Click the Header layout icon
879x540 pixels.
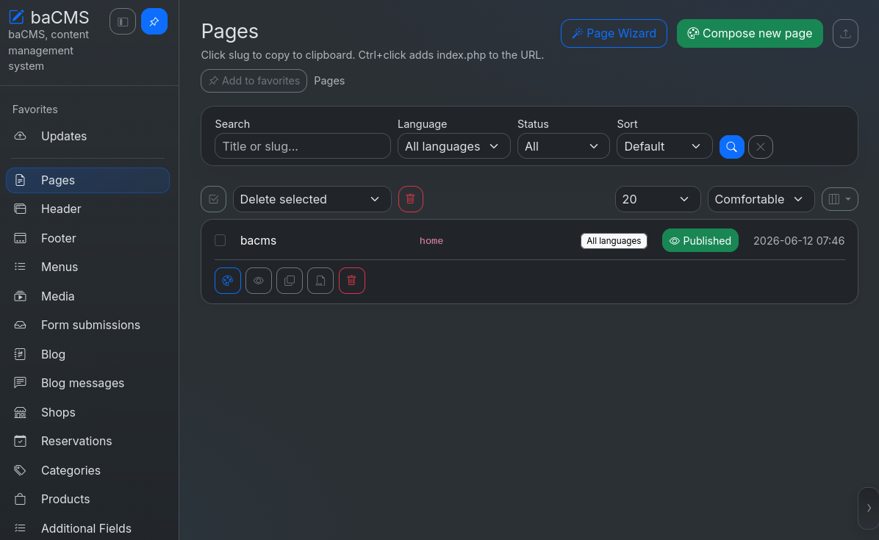point(20,209)
